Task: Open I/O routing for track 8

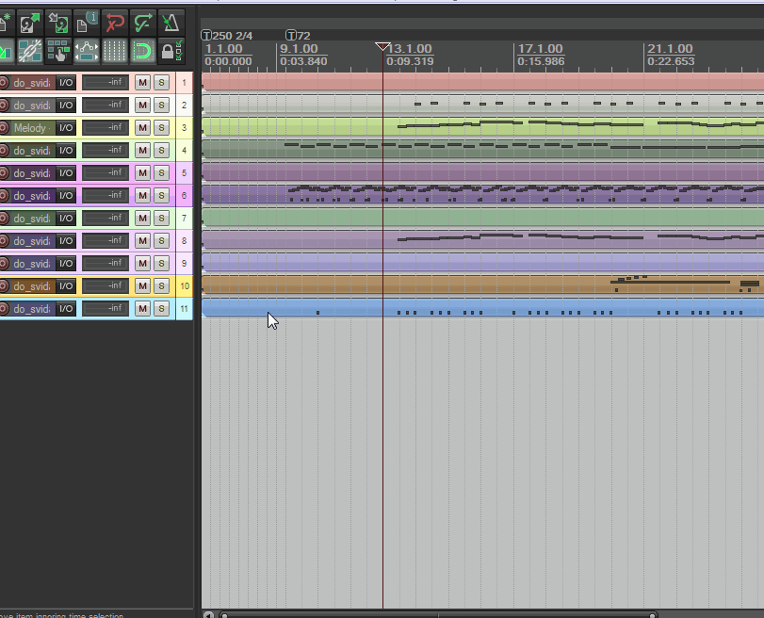Action: point(66,241)
